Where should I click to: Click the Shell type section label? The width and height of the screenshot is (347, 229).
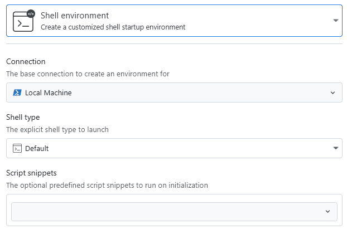[23, 117]
